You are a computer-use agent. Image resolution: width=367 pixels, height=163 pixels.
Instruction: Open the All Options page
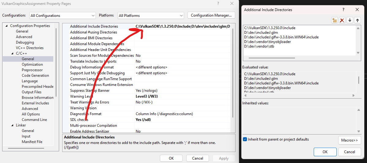point(31,114)
